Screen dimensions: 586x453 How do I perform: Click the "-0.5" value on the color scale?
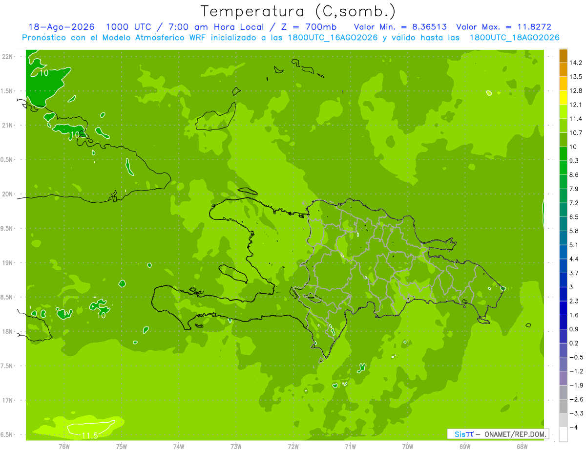click(x=576, y=357)
